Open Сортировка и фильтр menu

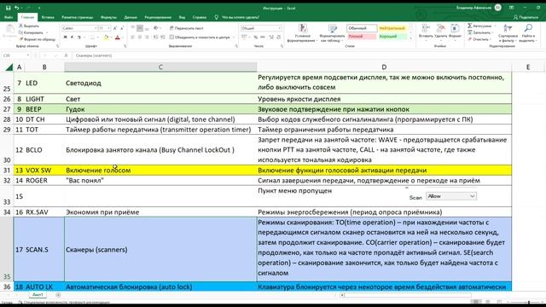pyautogui.click(x=508, y=33)
